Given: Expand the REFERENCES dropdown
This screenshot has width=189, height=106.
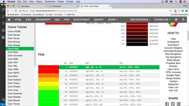Looking at the screenshot, I should (140, 20).
